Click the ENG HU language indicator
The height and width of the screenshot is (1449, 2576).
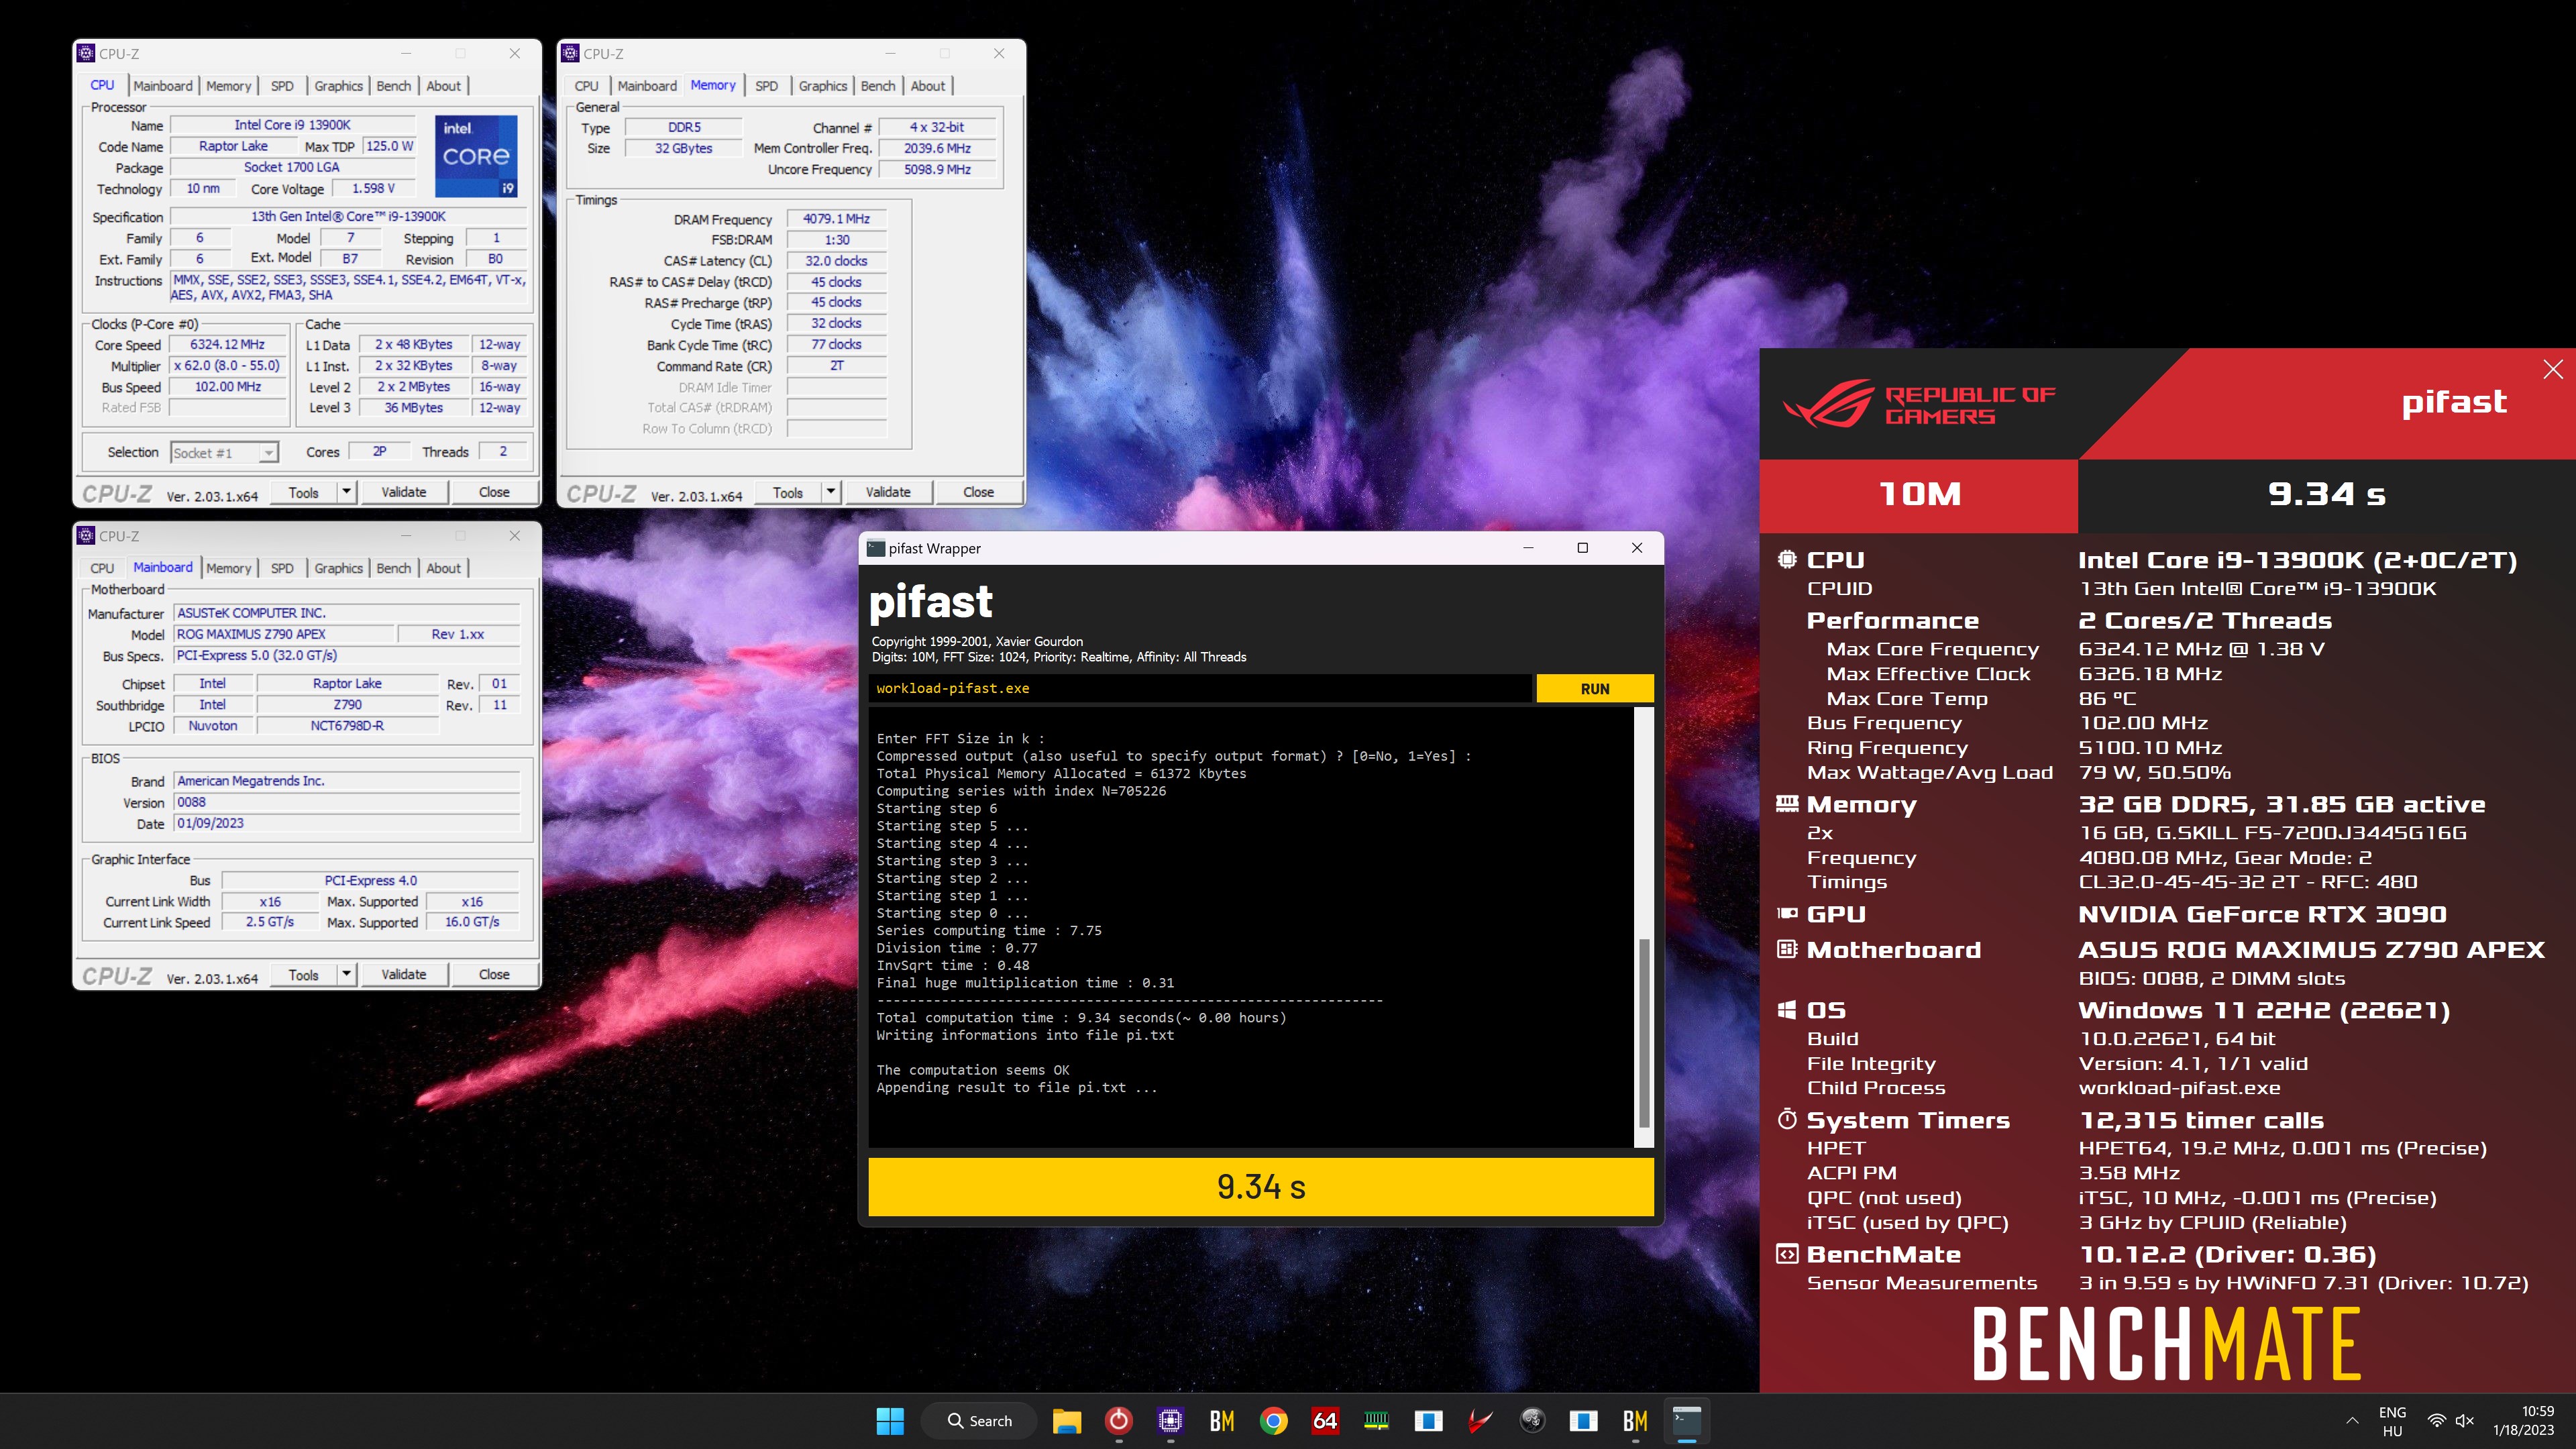2392,1421
